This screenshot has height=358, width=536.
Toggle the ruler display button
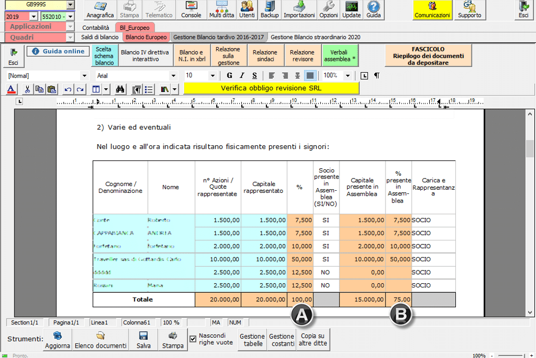tap(365, 76)
